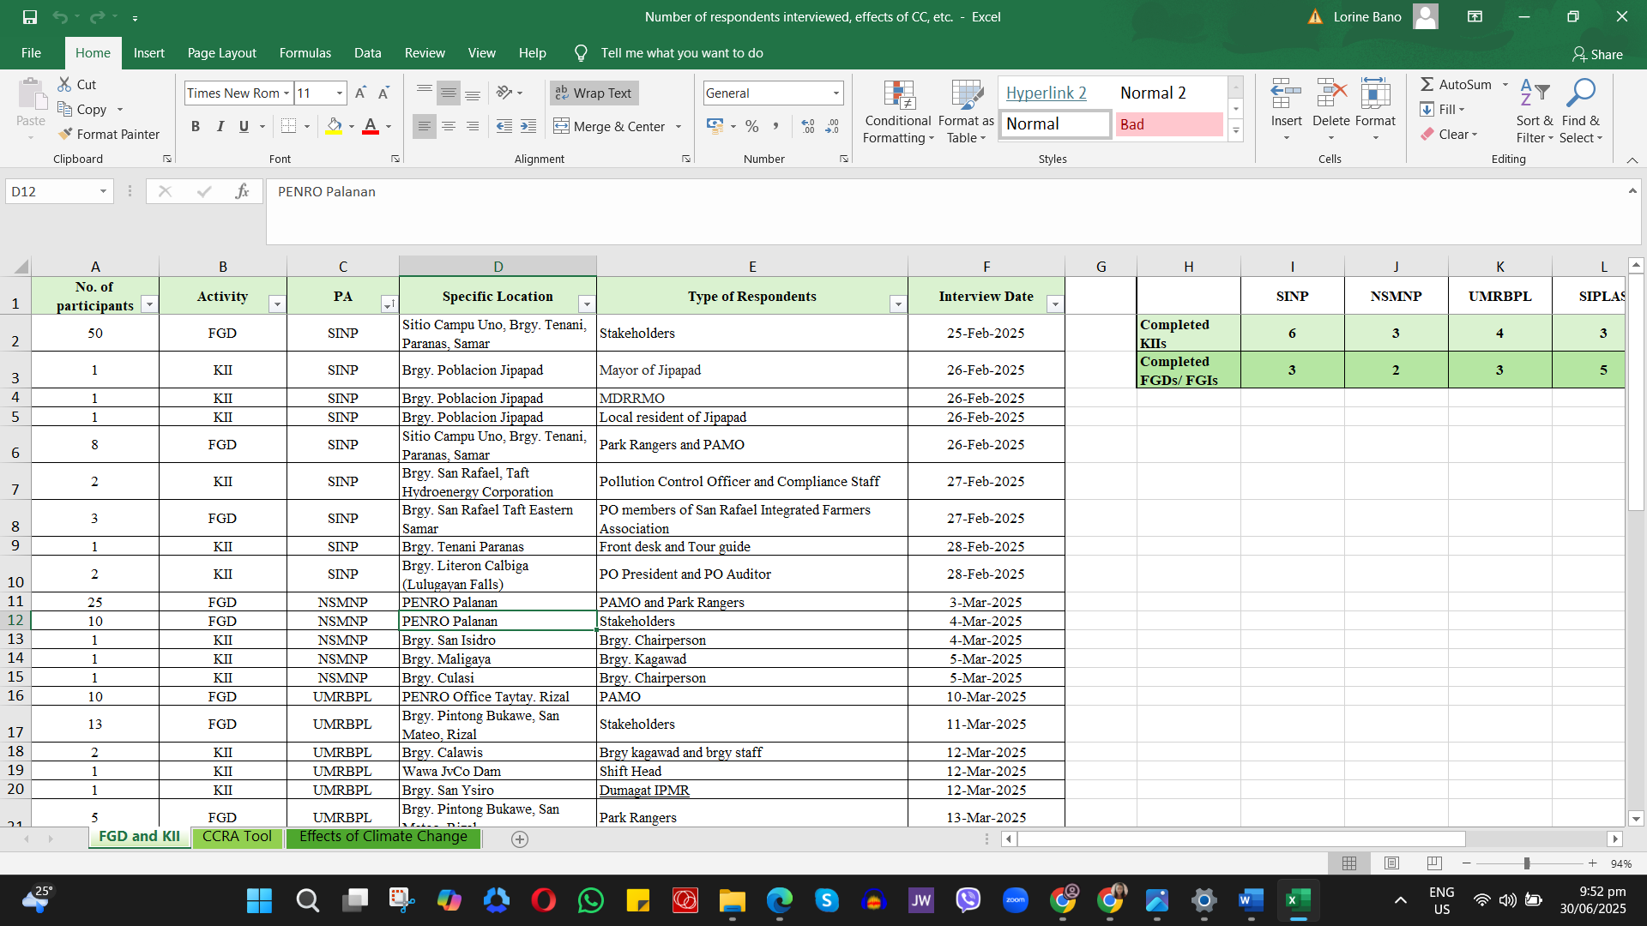
Task: Open filter dropdown for Interview Date
Action: [x=1055, y=304]
